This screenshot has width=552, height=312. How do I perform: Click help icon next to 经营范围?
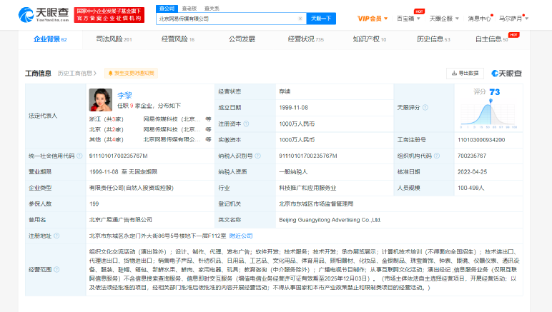click(x=56, y=269)
